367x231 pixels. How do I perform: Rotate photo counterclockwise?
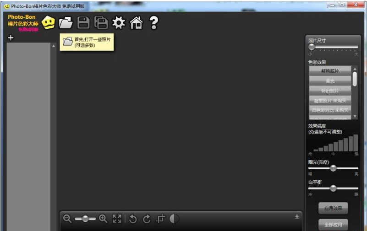[133, 219]
